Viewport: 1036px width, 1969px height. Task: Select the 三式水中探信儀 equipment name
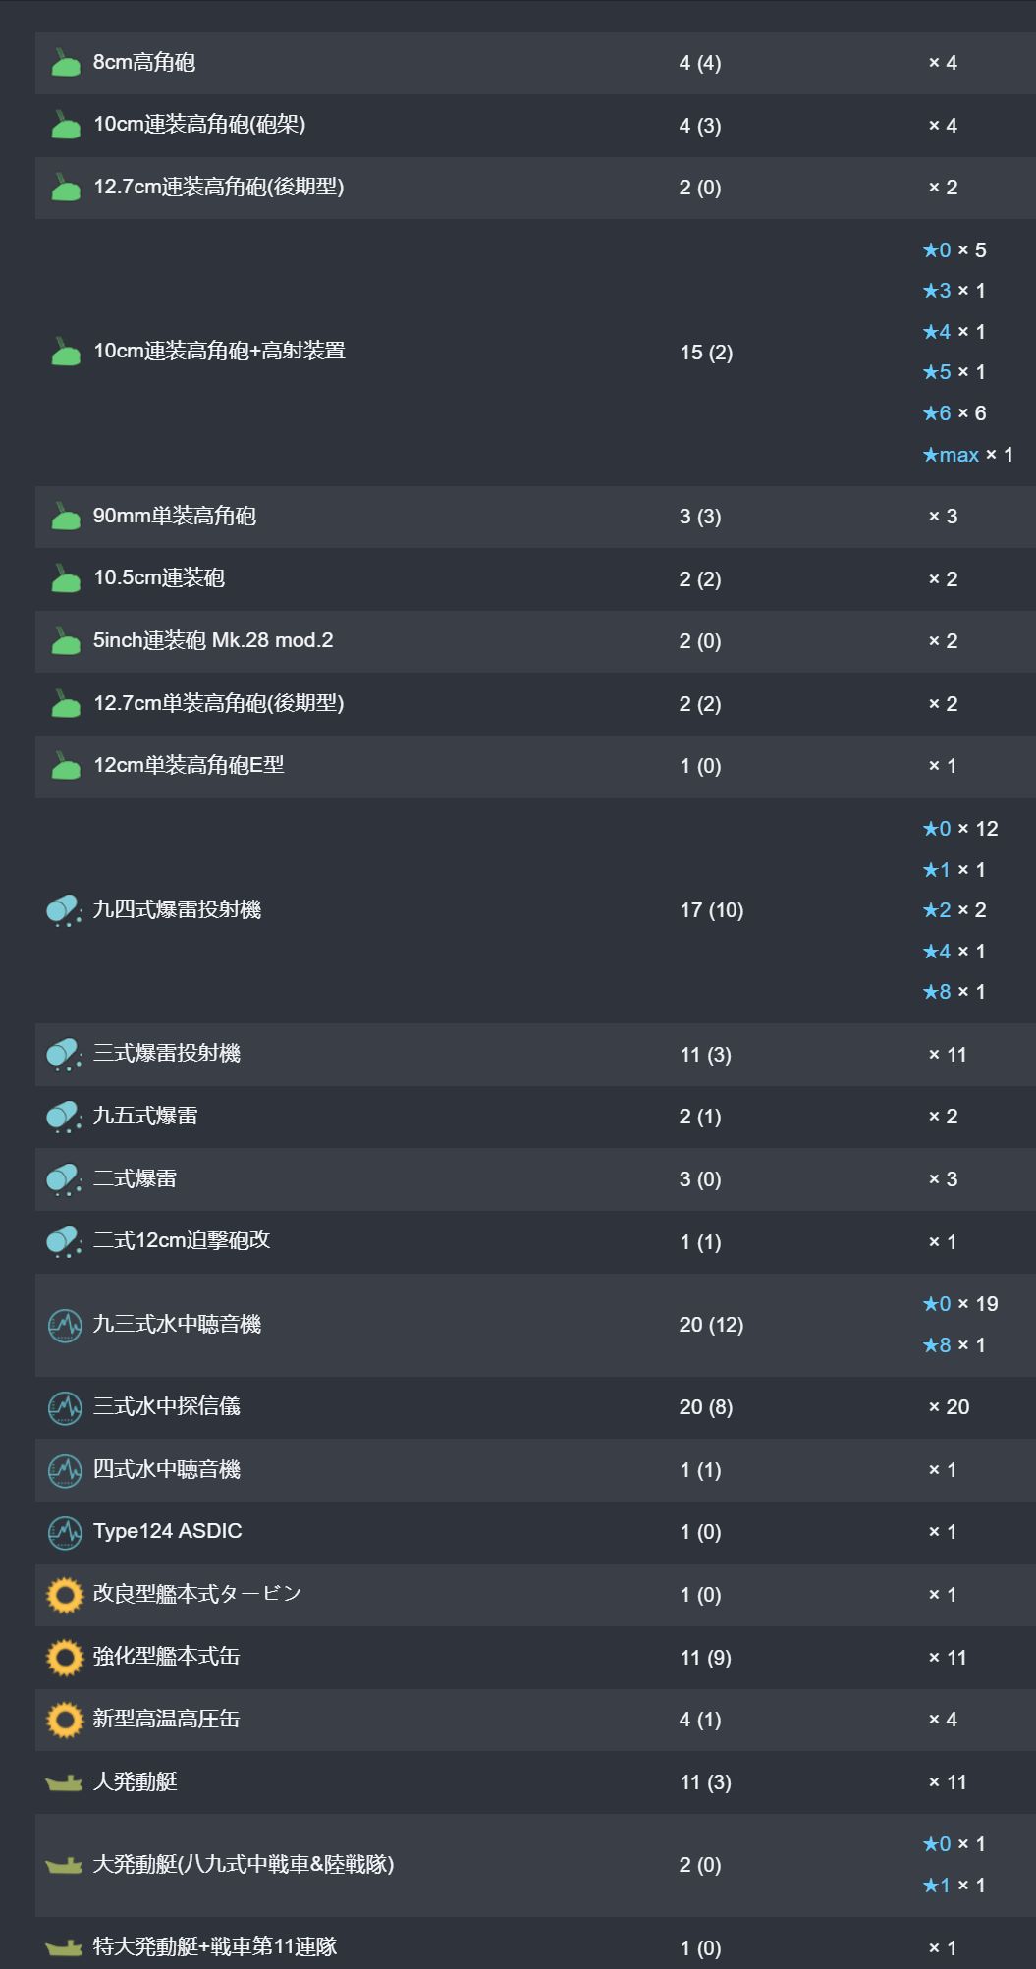coord(167,1406)
